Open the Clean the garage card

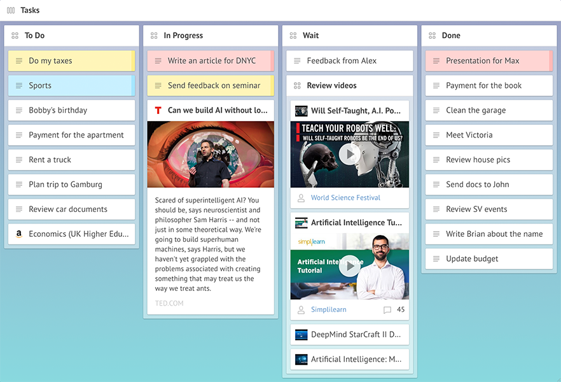point(489,110)
